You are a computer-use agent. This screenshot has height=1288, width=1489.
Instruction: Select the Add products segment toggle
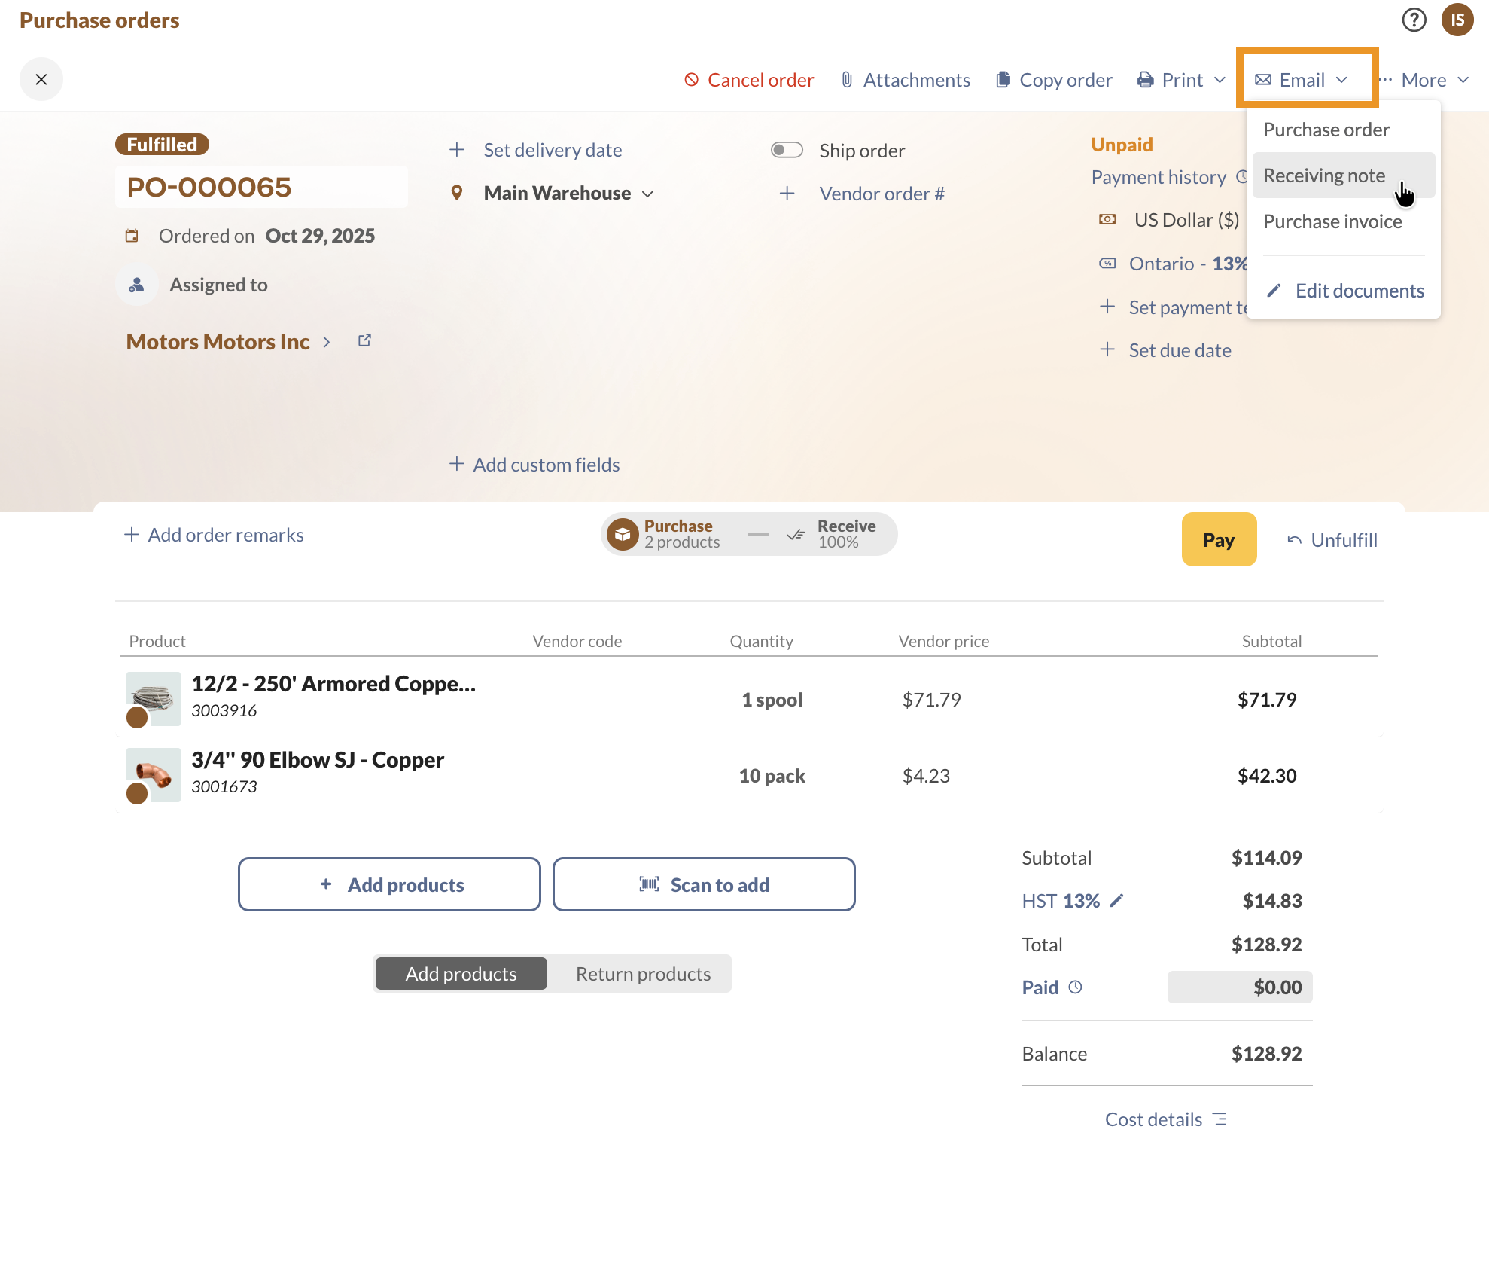pyautogui.click(x=461, y=974)
